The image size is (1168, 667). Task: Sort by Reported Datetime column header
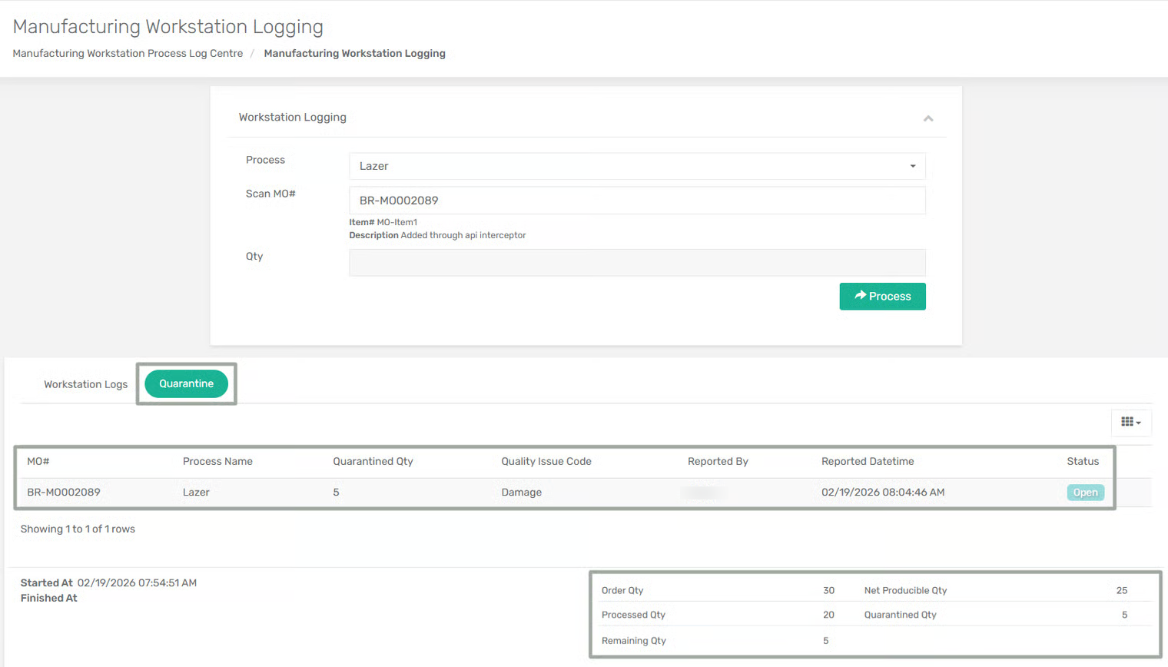point(867,461)
